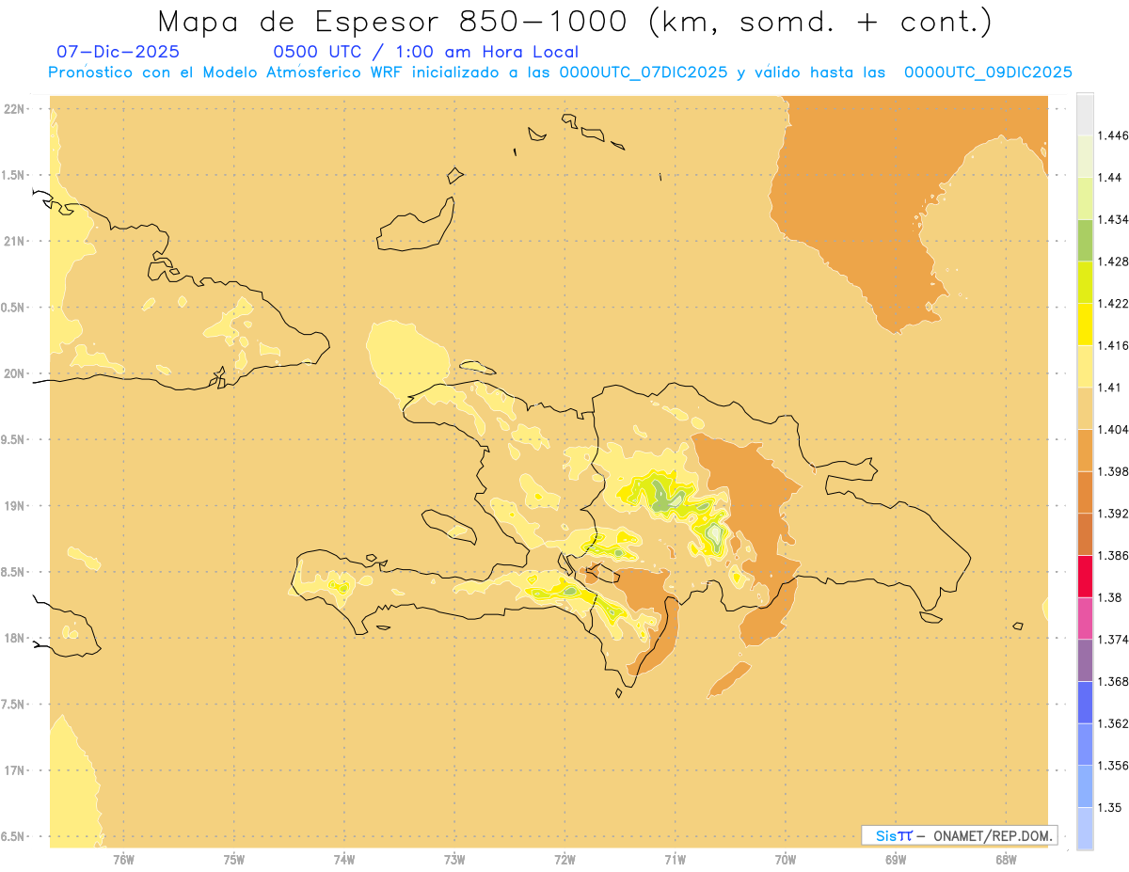
Task: Click the 72W longitude label
Action: click(564, 860)
